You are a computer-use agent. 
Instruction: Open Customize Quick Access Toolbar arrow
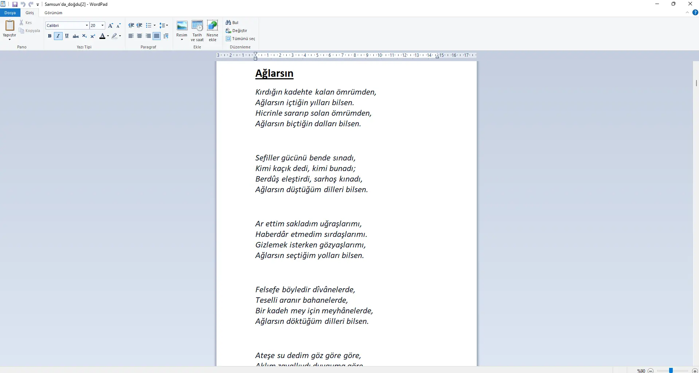point(38,5)
